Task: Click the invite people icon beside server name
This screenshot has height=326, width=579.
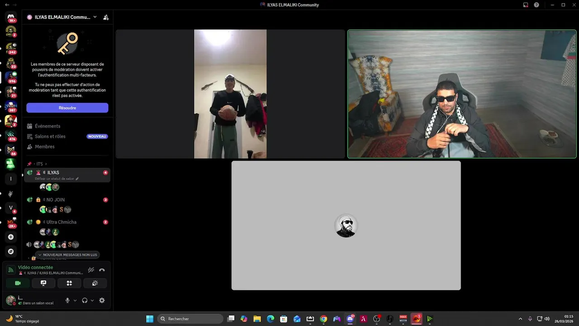Action: click(106, 17)
